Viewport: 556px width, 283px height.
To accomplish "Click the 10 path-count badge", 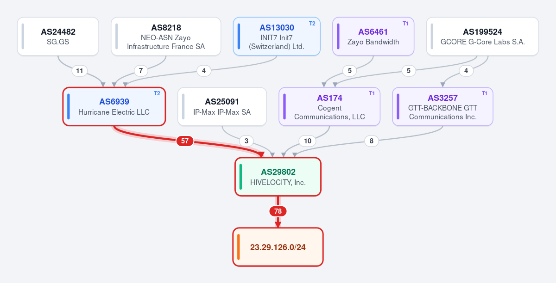I will (x=306, y=141).
